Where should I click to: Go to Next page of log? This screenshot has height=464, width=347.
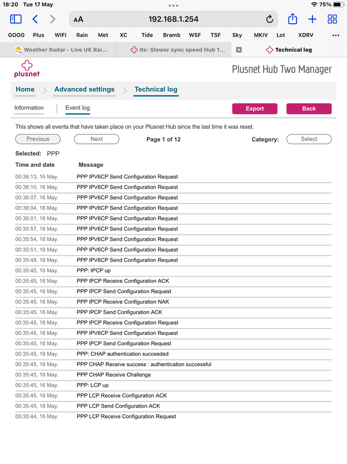point(96,139)
